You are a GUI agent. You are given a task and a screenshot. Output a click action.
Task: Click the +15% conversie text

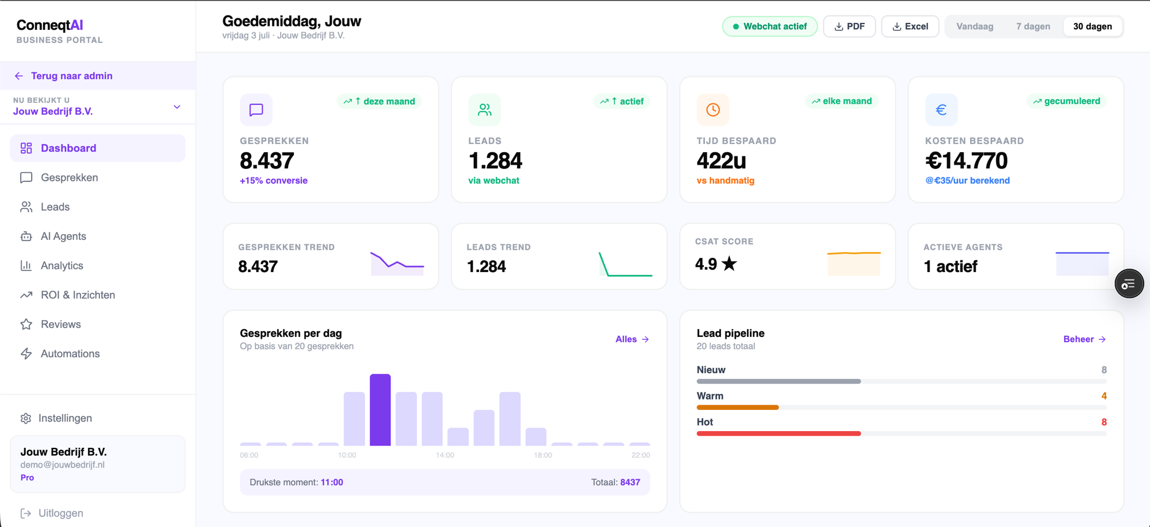[274, 180]
